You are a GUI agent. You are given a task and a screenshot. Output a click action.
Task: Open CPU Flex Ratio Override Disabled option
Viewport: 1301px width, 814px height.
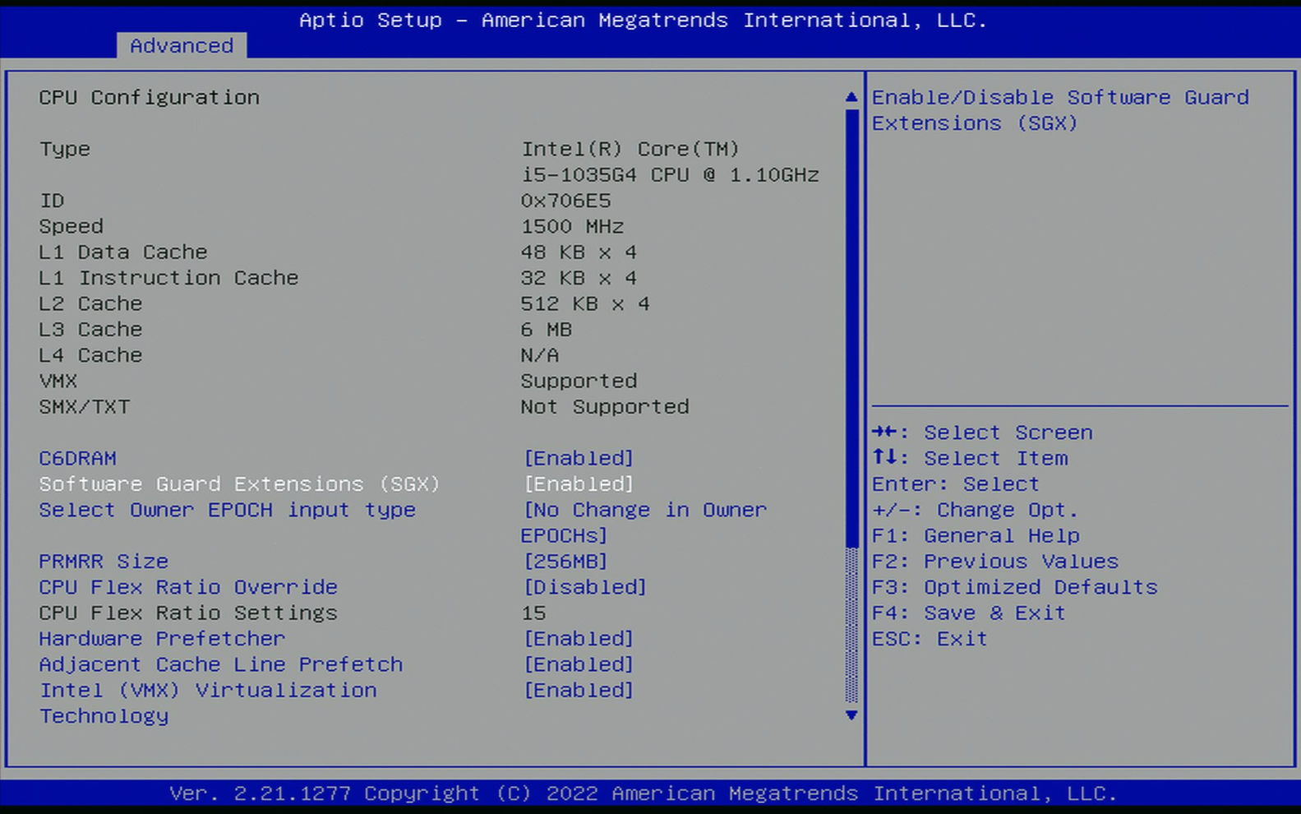(585, 587)
